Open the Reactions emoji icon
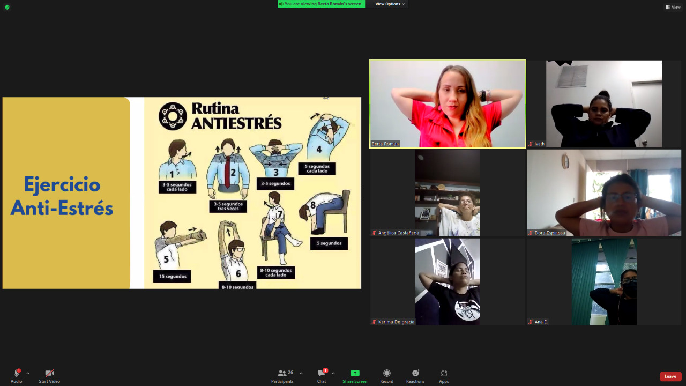Screen dimensions: 686x386 415,373
